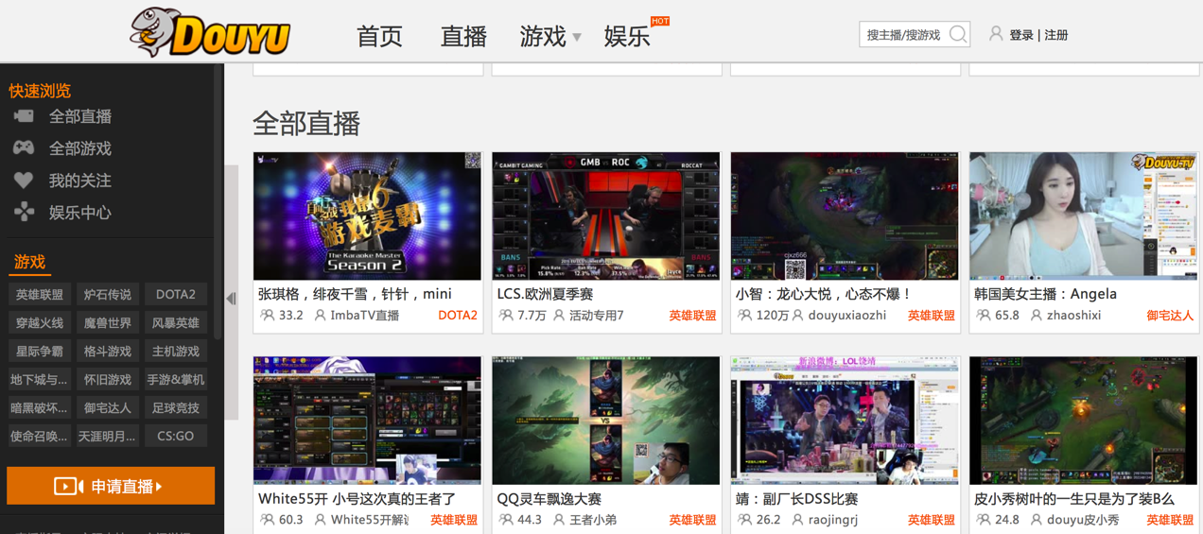The width and height of the screenshot is (1203, 534).
Task: Click the gamepad icon next to 全部游戏
Action: [24, 148]
